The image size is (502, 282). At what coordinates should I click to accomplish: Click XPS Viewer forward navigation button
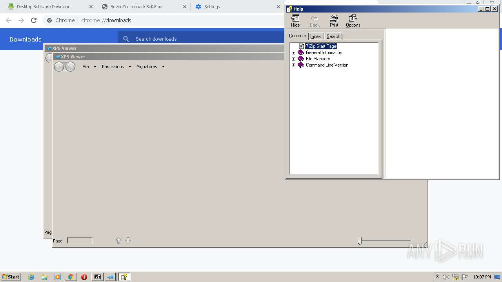click(x=70, y=67)
